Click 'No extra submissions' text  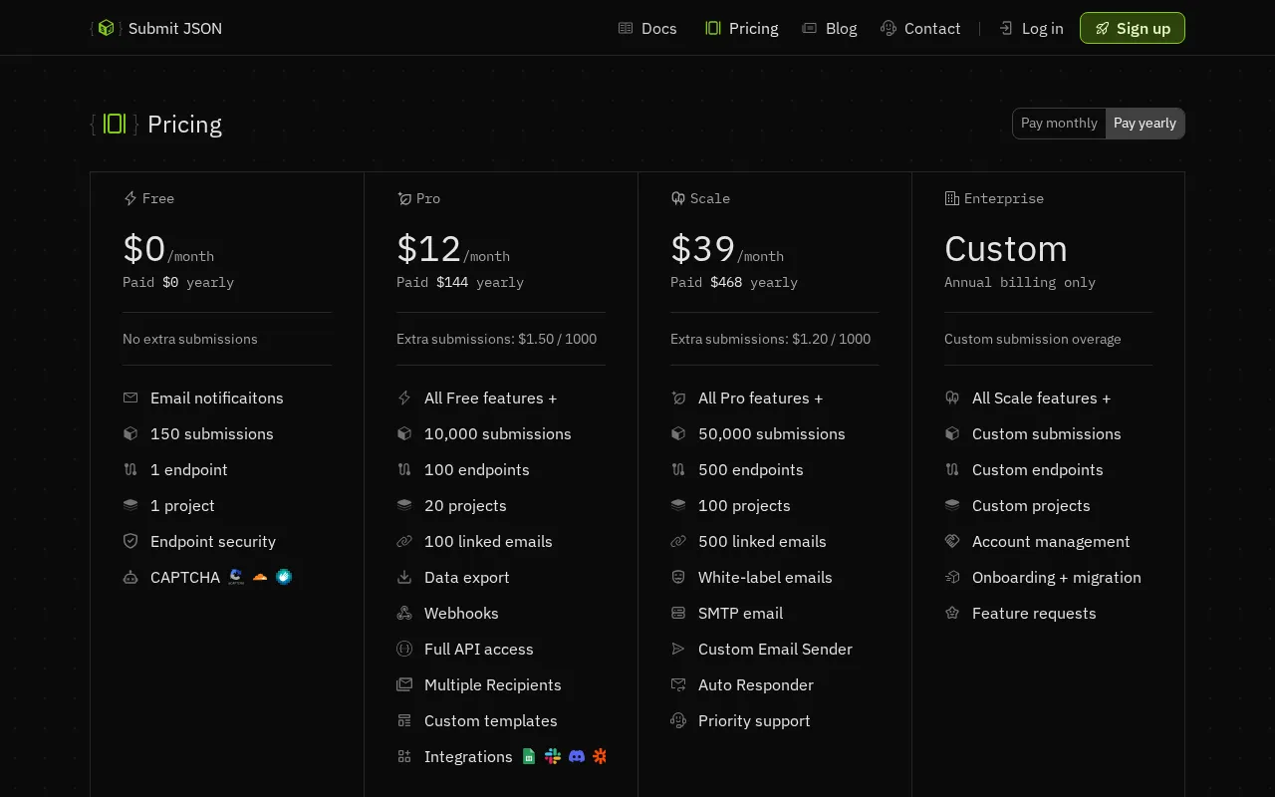click(x=190, y=339)
